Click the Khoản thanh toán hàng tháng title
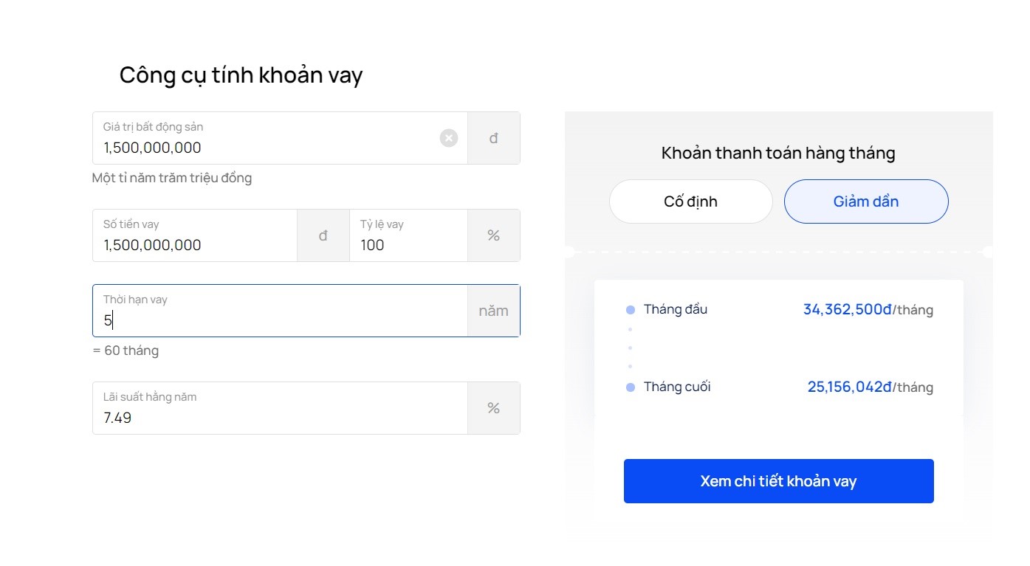 pyautogui.click(x=778, y=153)
